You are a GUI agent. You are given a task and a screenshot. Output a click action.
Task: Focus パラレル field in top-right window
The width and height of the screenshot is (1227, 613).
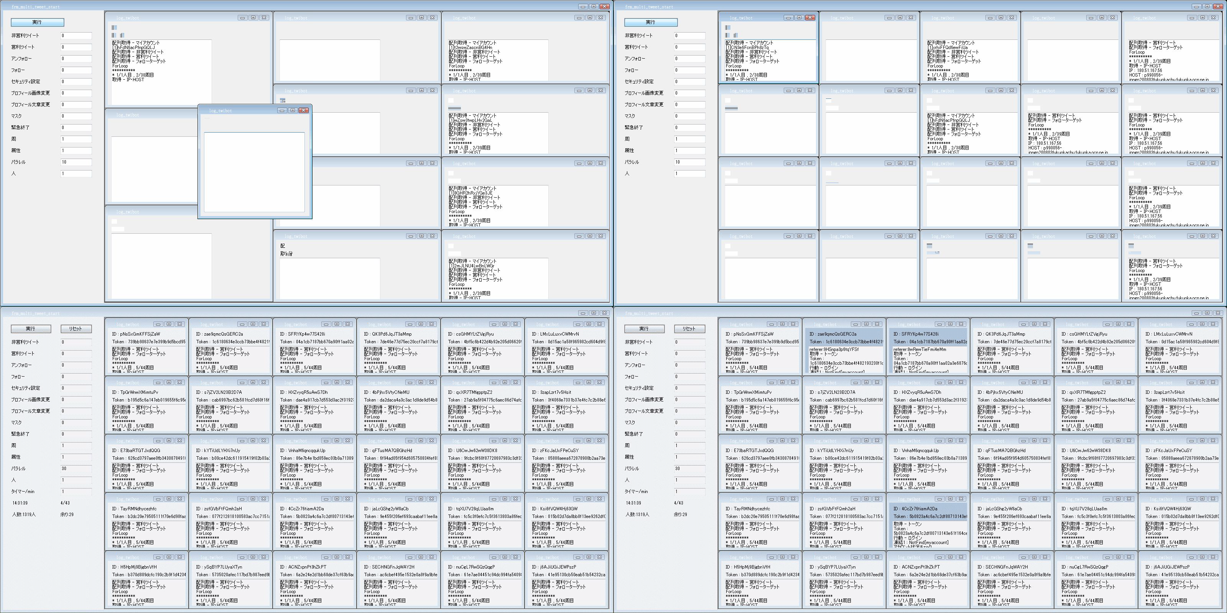click(x=689, y=162)
